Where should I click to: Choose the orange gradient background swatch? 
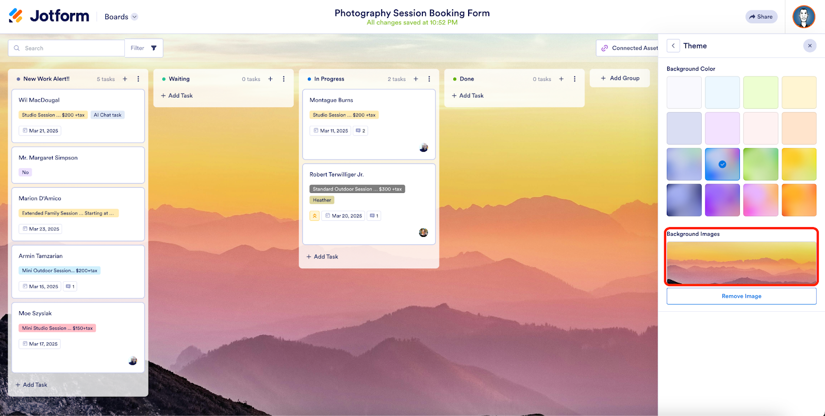pyautogui.click(x=799, y=200)
